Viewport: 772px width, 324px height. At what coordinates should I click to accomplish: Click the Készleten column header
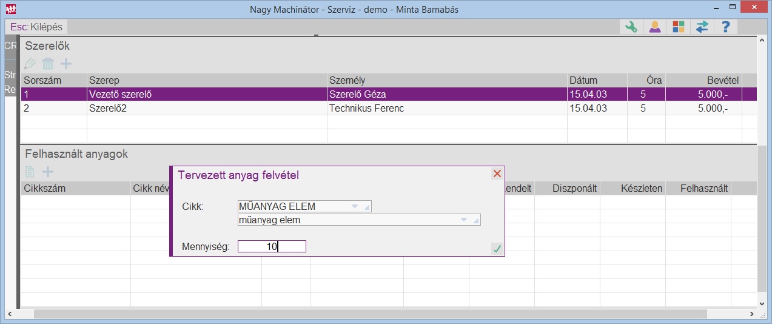[x=633, y=188]
